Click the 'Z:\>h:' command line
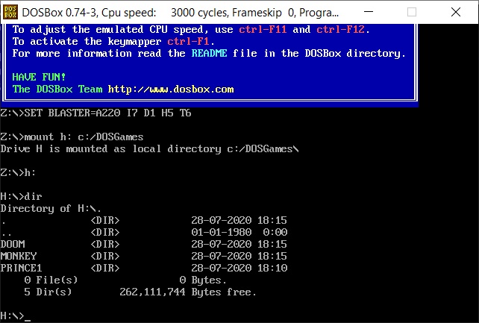Image resolution: width=479 pixels, height=323 pixels. pyautogui.click(x=18, y=173)
